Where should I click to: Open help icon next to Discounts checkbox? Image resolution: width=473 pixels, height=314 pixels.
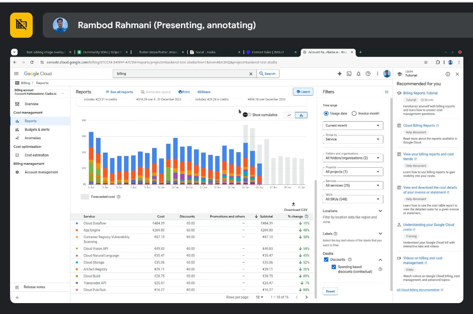pyautogui.click(x=350, y=260)
